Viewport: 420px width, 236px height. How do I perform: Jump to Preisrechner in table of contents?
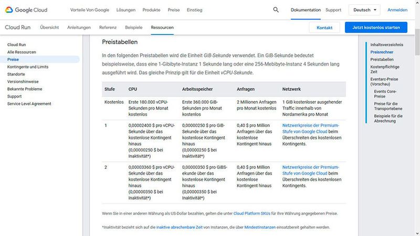pyautogui.click(x=382, y=52)
